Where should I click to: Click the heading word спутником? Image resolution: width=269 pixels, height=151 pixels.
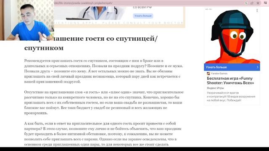point(44,48)
